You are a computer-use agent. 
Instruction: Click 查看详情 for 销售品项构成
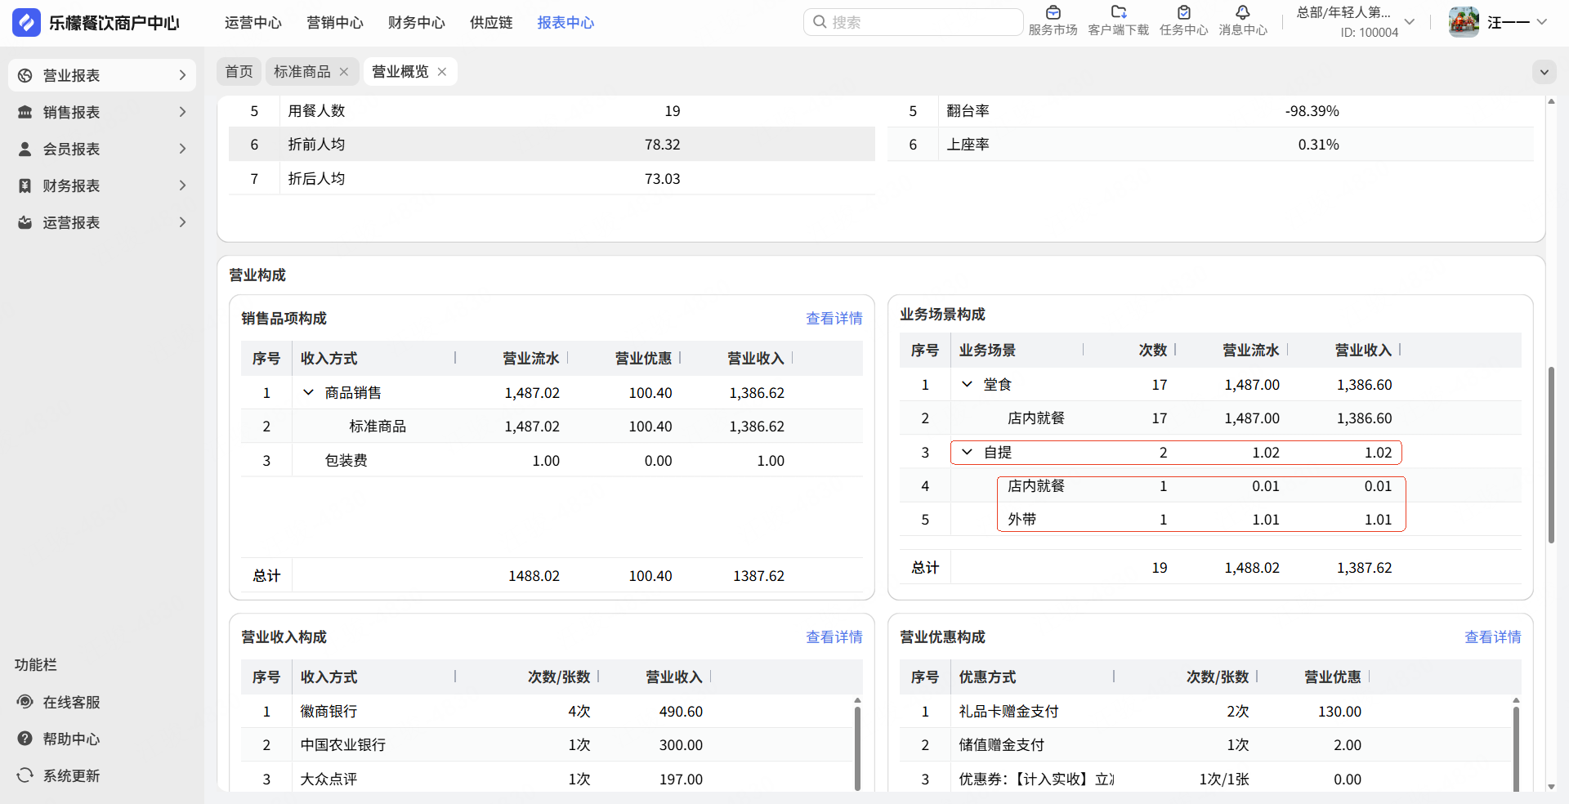834,319
